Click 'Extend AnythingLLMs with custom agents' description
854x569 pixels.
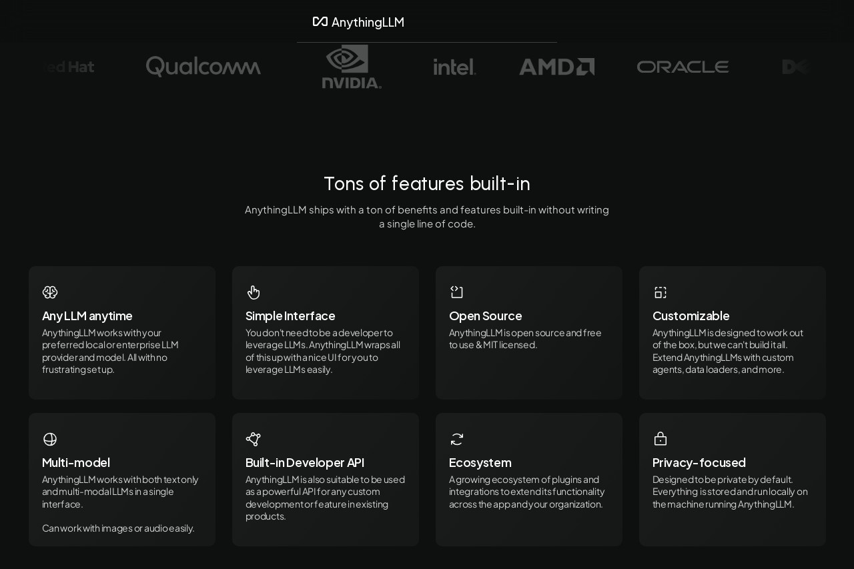tap(728, 351)
